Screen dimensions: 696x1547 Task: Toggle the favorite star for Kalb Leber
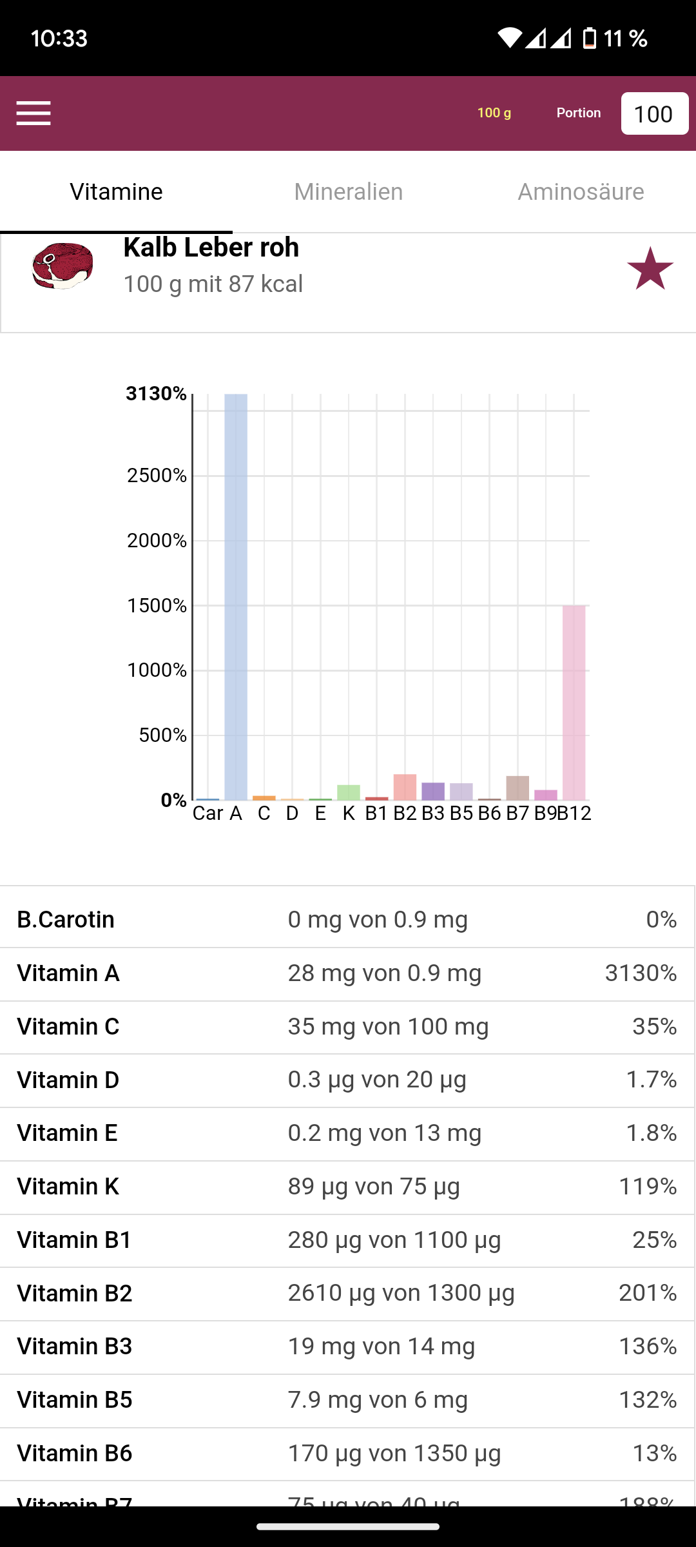(650, 269)
